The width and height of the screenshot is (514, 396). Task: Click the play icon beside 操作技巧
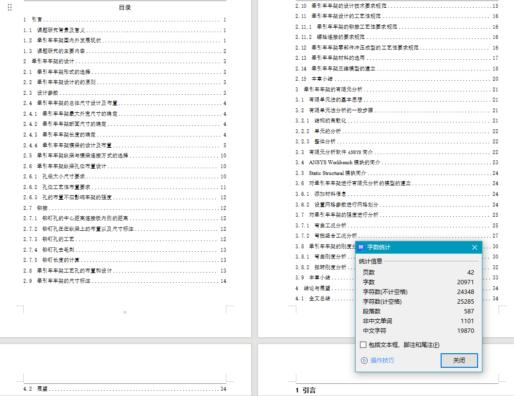click(364, 361)
